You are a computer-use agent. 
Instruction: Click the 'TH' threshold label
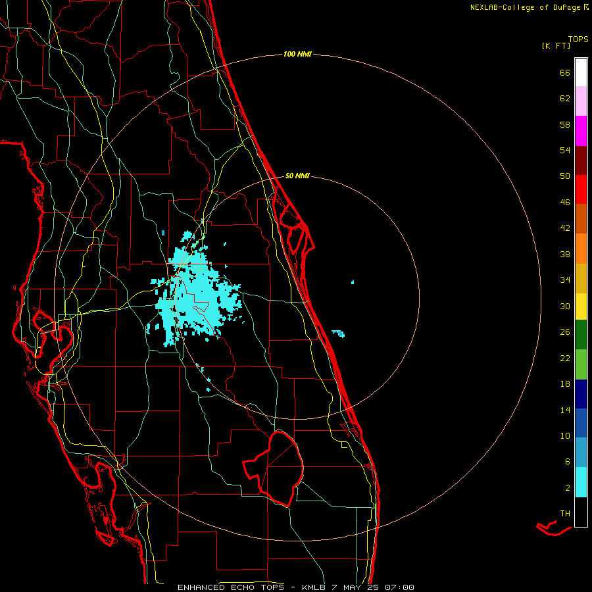click(565, 514)
